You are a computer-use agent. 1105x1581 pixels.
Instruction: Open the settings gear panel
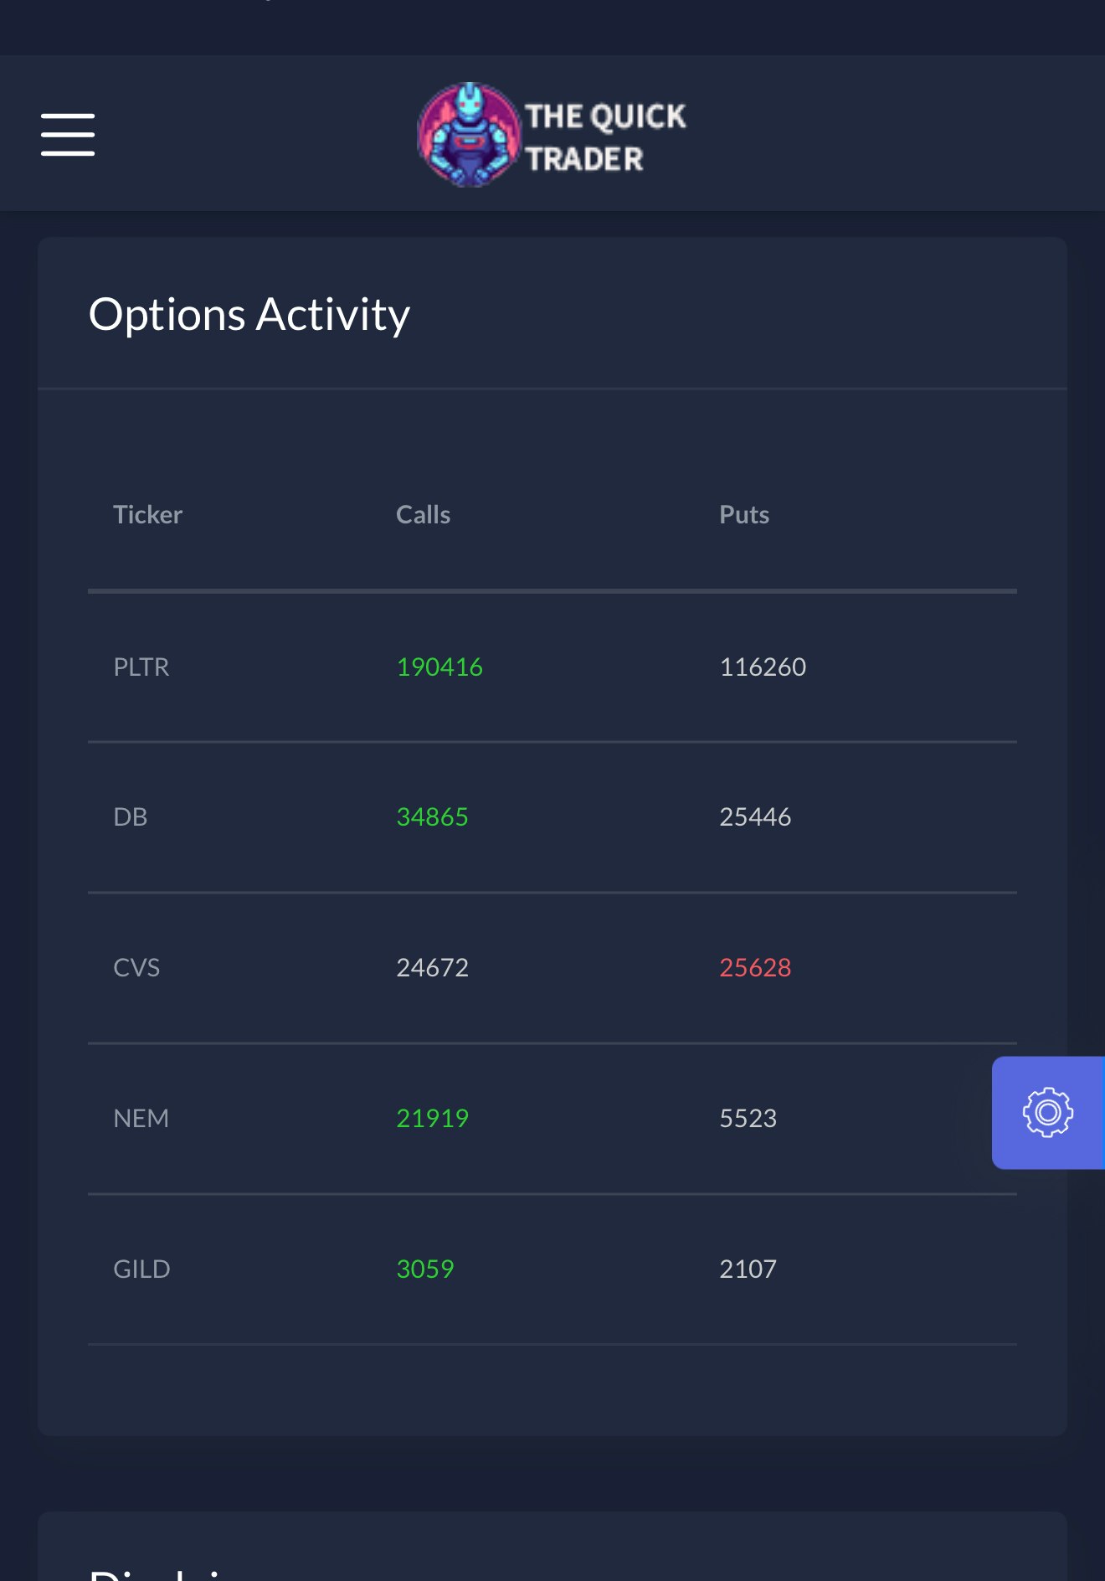tap(1047, 1113)
